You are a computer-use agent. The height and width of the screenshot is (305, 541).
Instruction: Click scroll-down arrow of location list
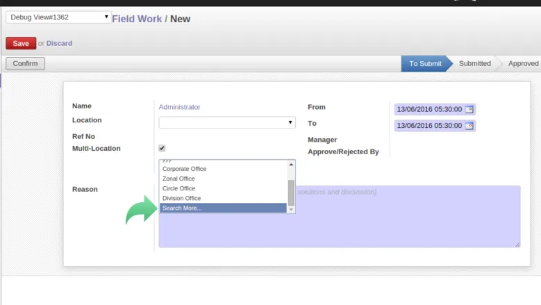(x=291, y=209)
